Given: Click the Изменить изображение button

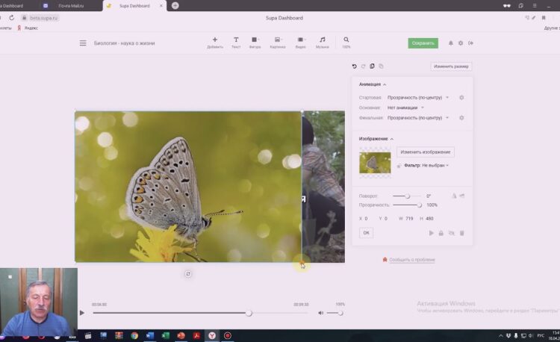Looking at the screenshot, I should coord(425,152).
